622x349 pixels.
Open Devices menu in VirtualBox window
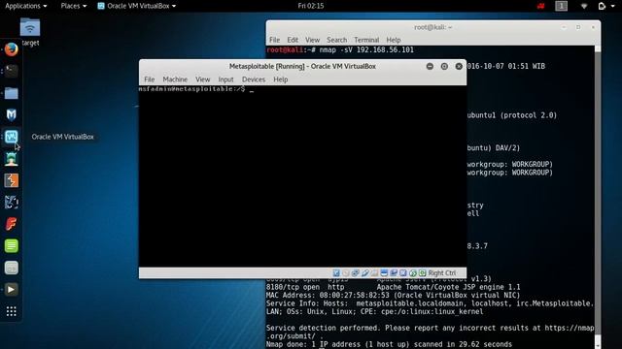(254, 79)
